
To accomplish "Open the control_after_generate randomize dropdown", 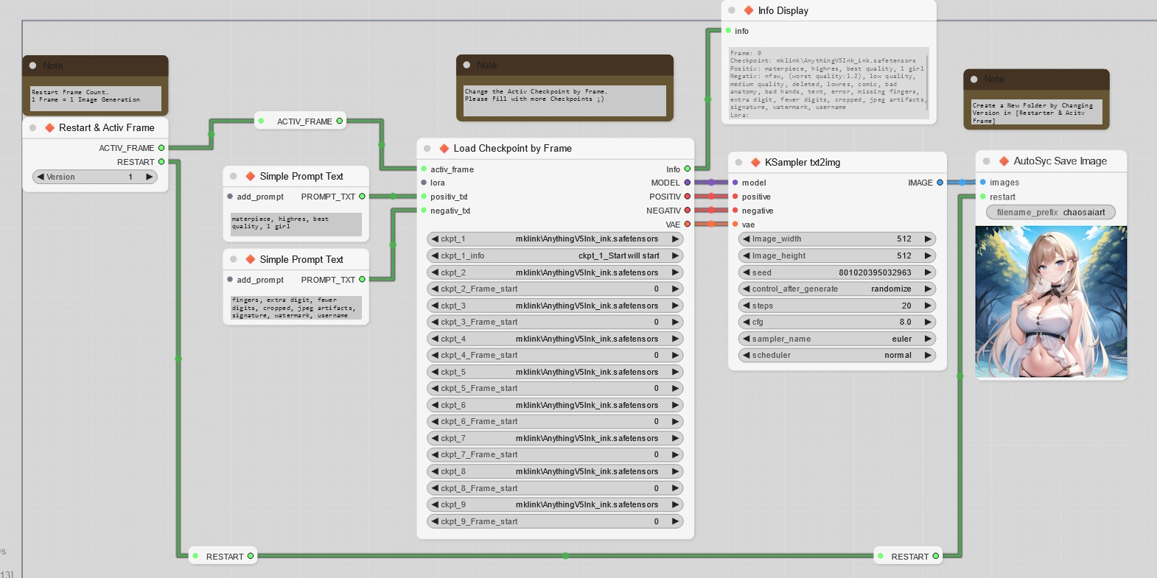I will [x=836, y=289].
